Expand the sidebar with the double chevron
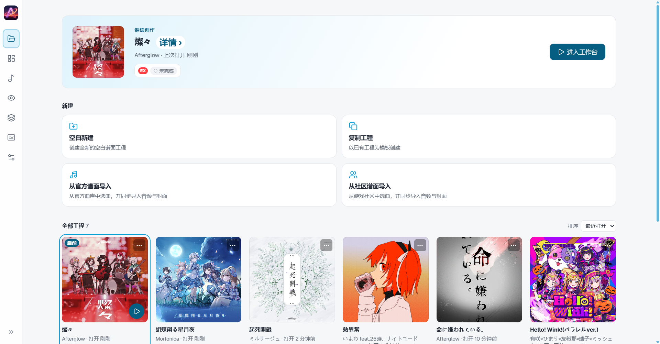Image resolution: width=660 pixels, height=344 pixels. click(11, 332)
